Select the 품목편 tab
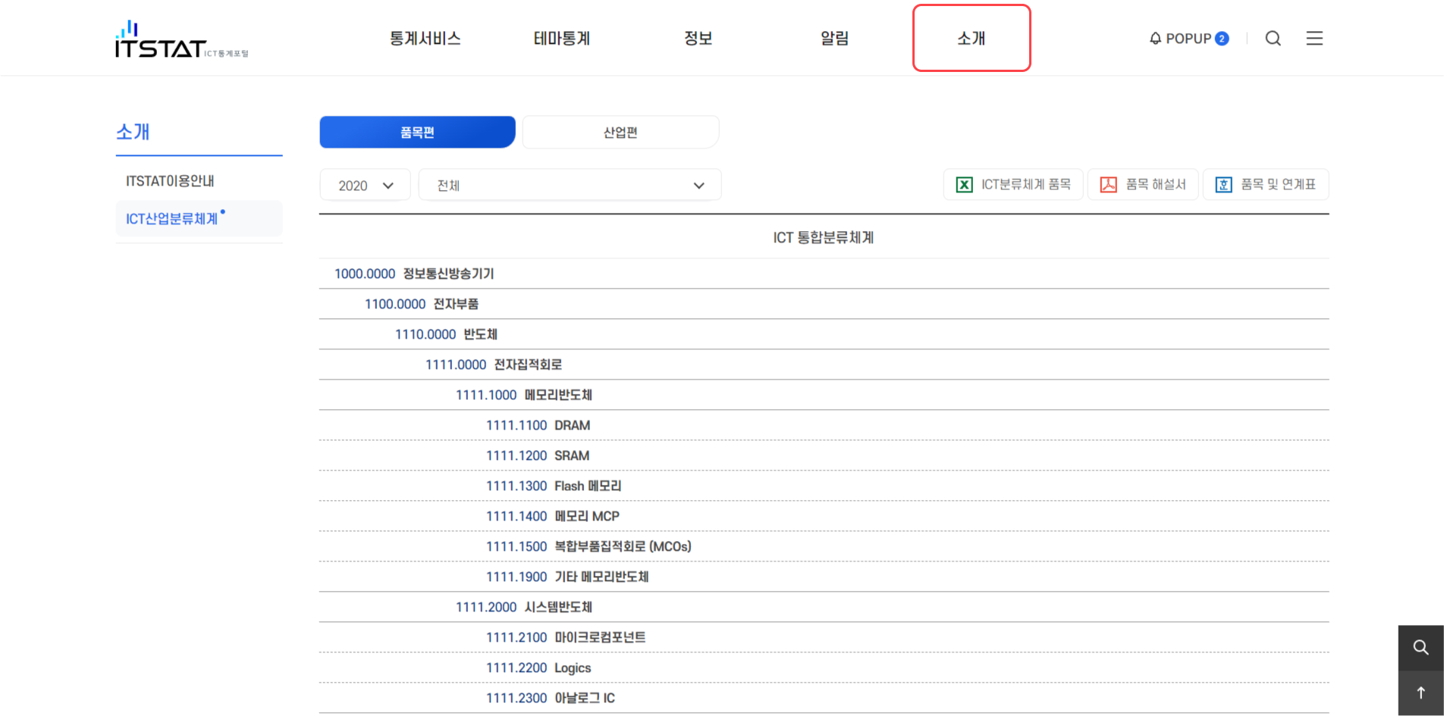The width and height of the screenshot is (1444, 716). pyautogui.click(x=418, y=133)
